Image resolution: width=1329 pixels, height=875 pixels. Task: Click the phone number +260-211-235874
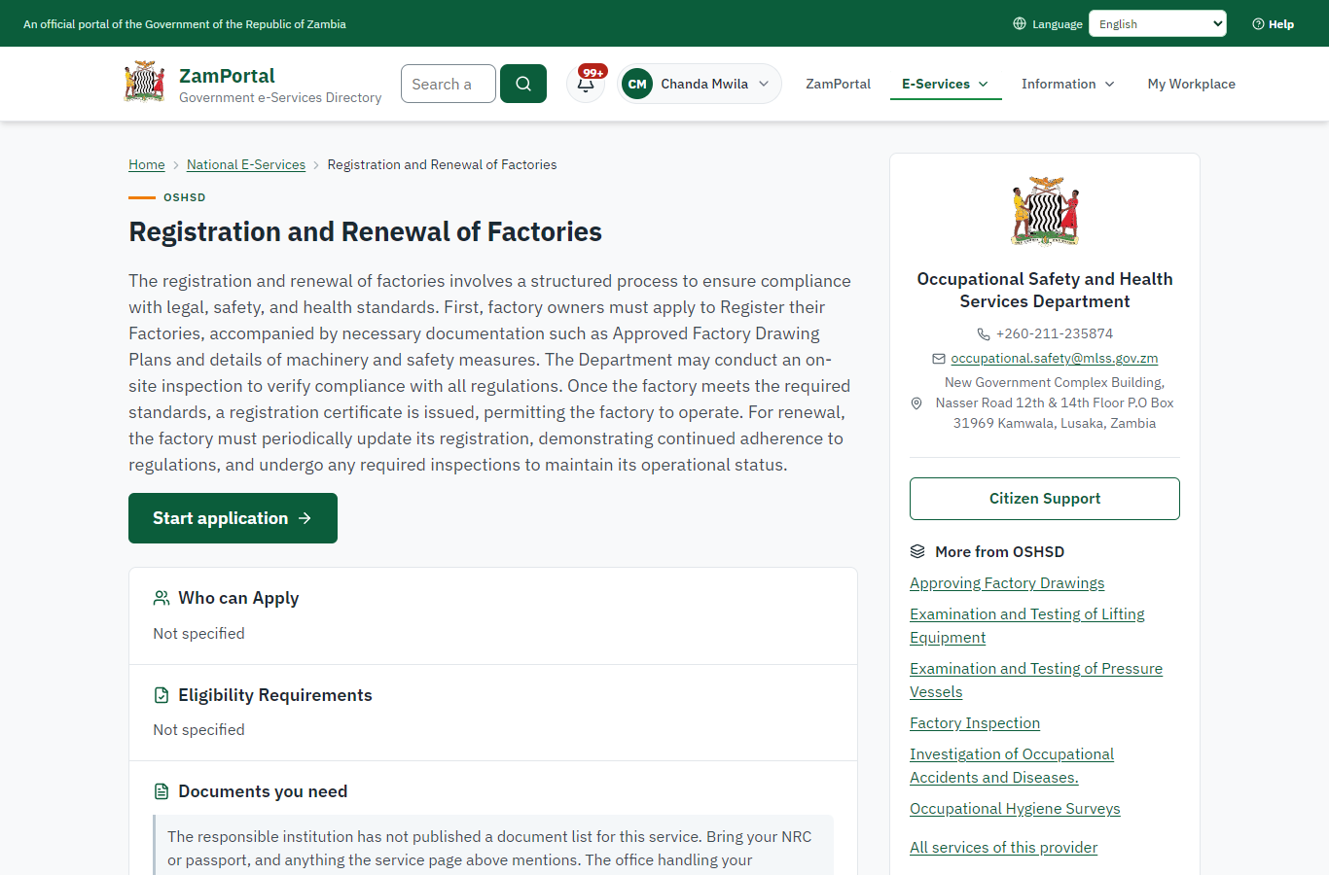[1055, 333]
